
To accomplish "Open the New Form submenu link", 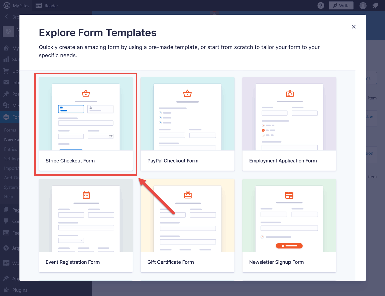I will (x=12, y=139).
